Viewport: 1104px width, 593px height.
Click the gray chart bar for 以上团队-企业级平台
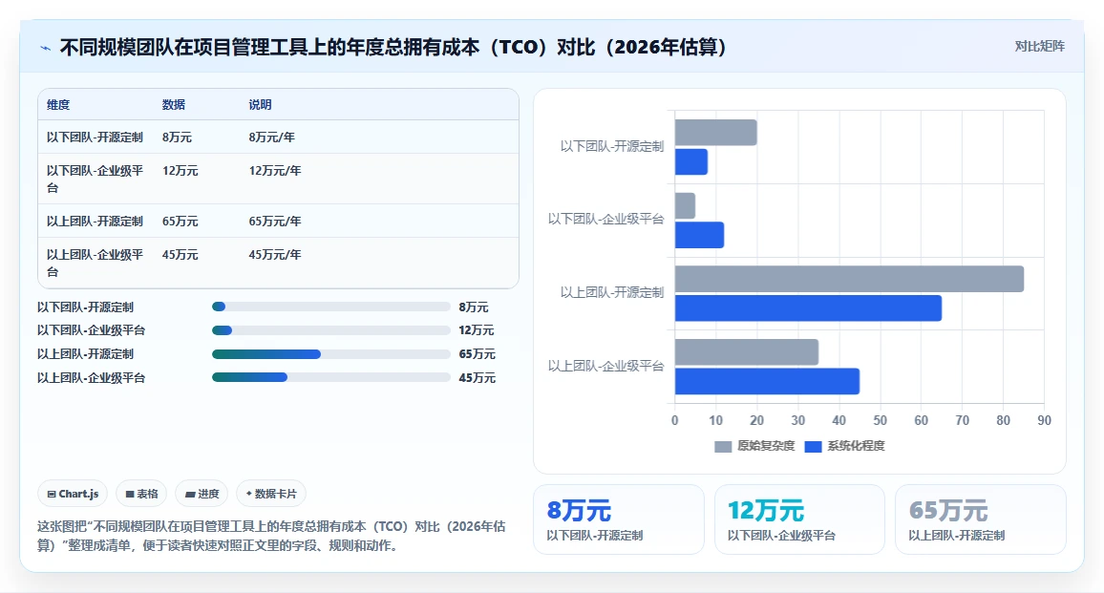click(746, 352)
